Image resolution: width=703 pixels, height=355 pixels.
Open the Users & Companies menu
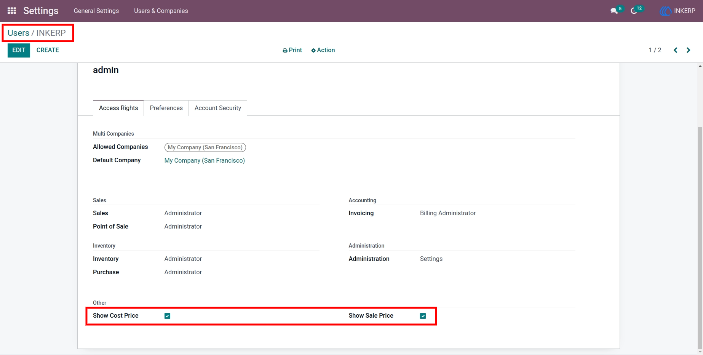click(161, 11)
